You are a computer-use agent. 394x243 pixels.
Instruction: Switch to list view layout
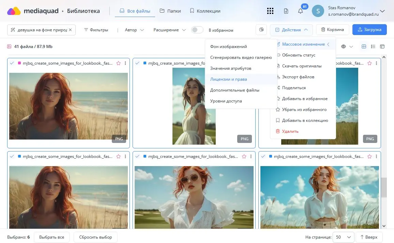373,47
